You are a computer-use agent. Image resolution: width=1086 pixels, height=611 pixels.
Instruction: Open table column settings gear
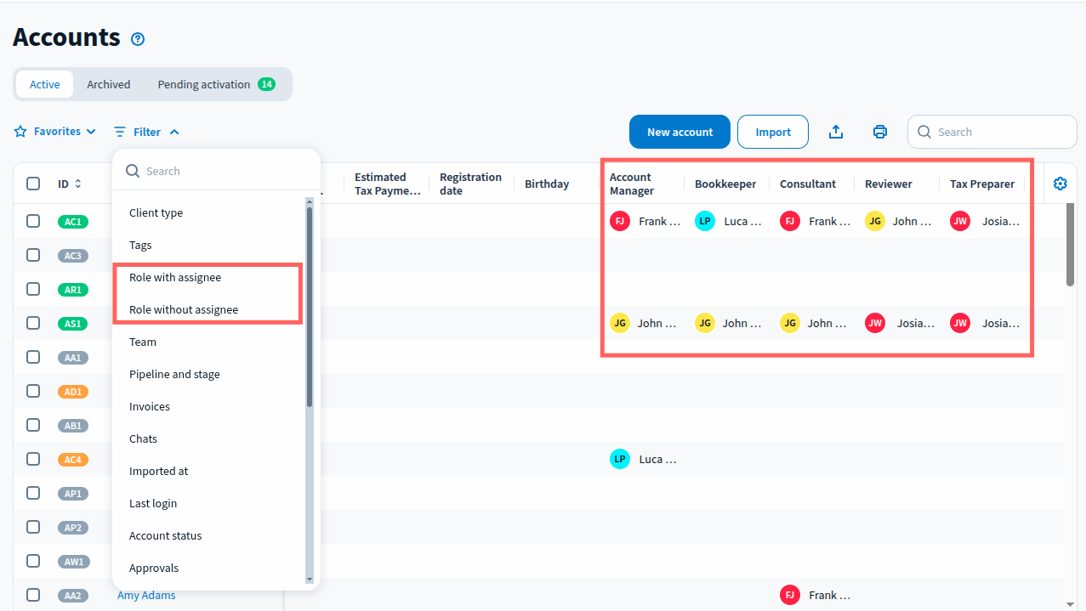point(1060,184)
